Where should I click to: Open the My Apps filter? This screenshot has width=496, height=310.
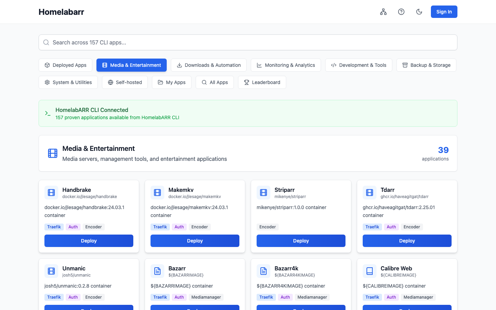(x=172, y=82)
